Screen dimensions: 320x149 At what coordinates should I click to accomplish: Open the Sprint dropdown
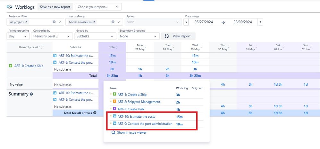tap(153, 22)
